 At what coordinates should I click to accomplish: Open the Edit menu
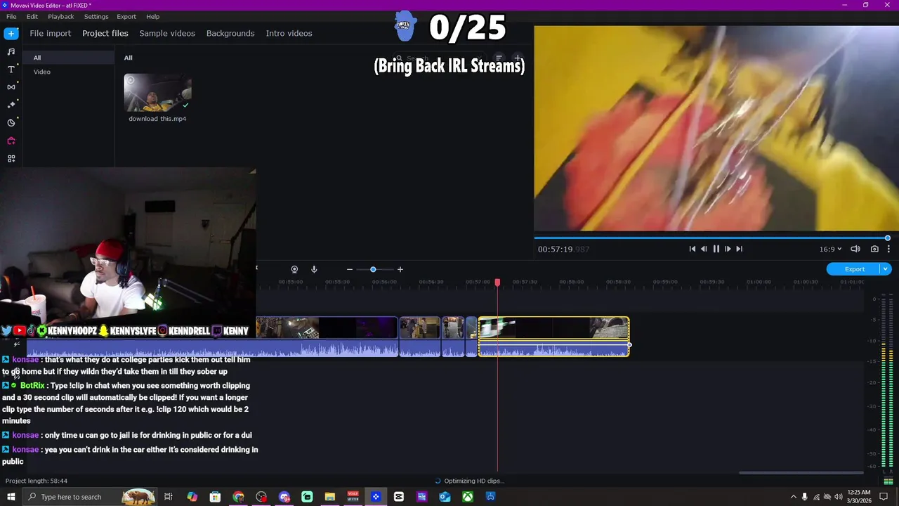click(32, 16)
